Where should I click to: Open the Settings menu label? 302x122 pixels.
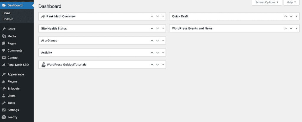tap(13, 110)
